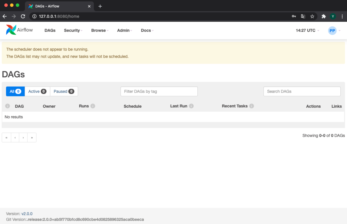This screenshot has height=224, width=347.
Task: Open the PP user avatar menu
Action: pyautogui.click(x=334, y=30)
